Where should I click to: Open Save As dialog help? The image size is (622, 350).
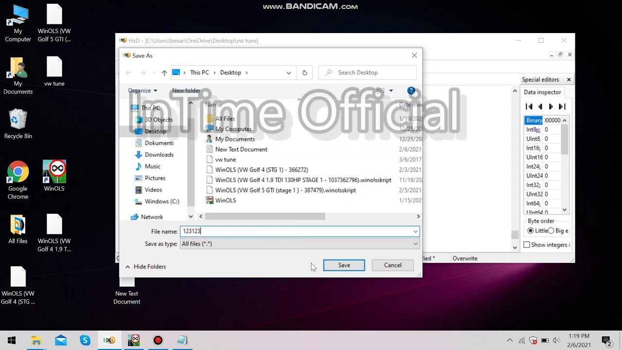point(411,90)
